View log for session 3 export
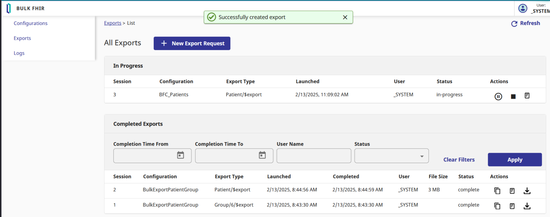The width and height of the screenshot is (550, 217). (527, 96)
